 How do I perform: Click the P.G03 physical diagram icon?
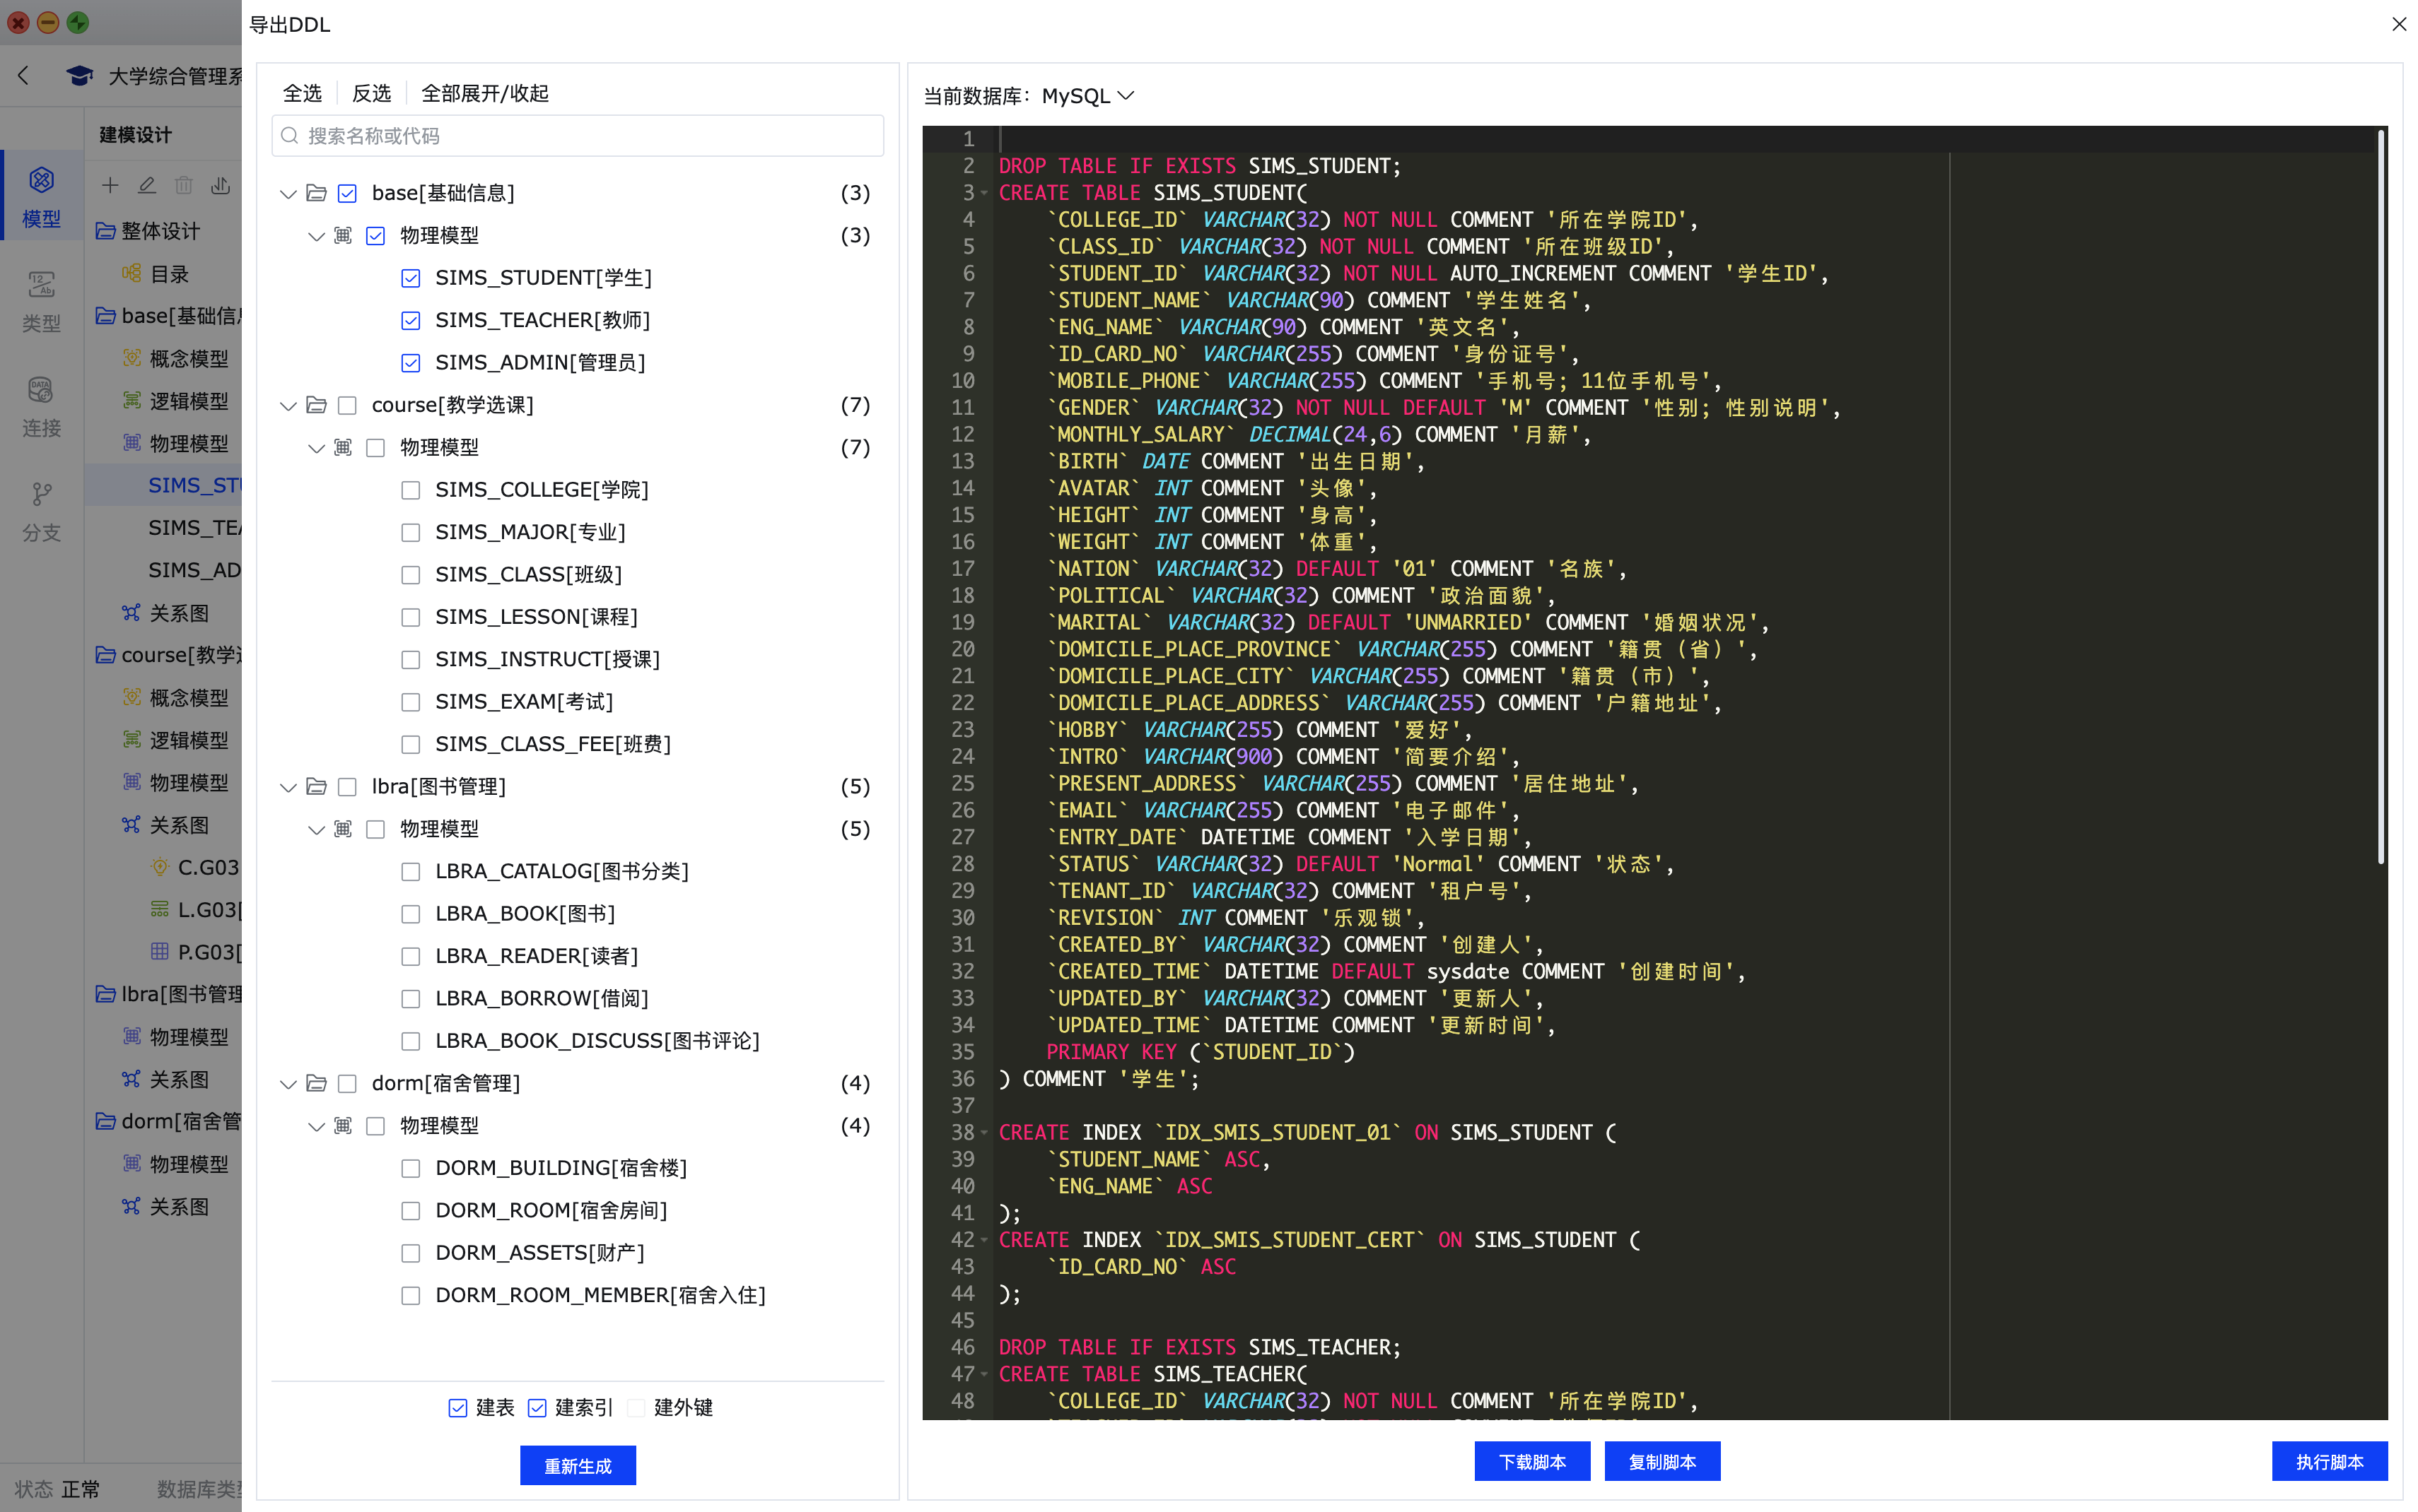point(160,951)
